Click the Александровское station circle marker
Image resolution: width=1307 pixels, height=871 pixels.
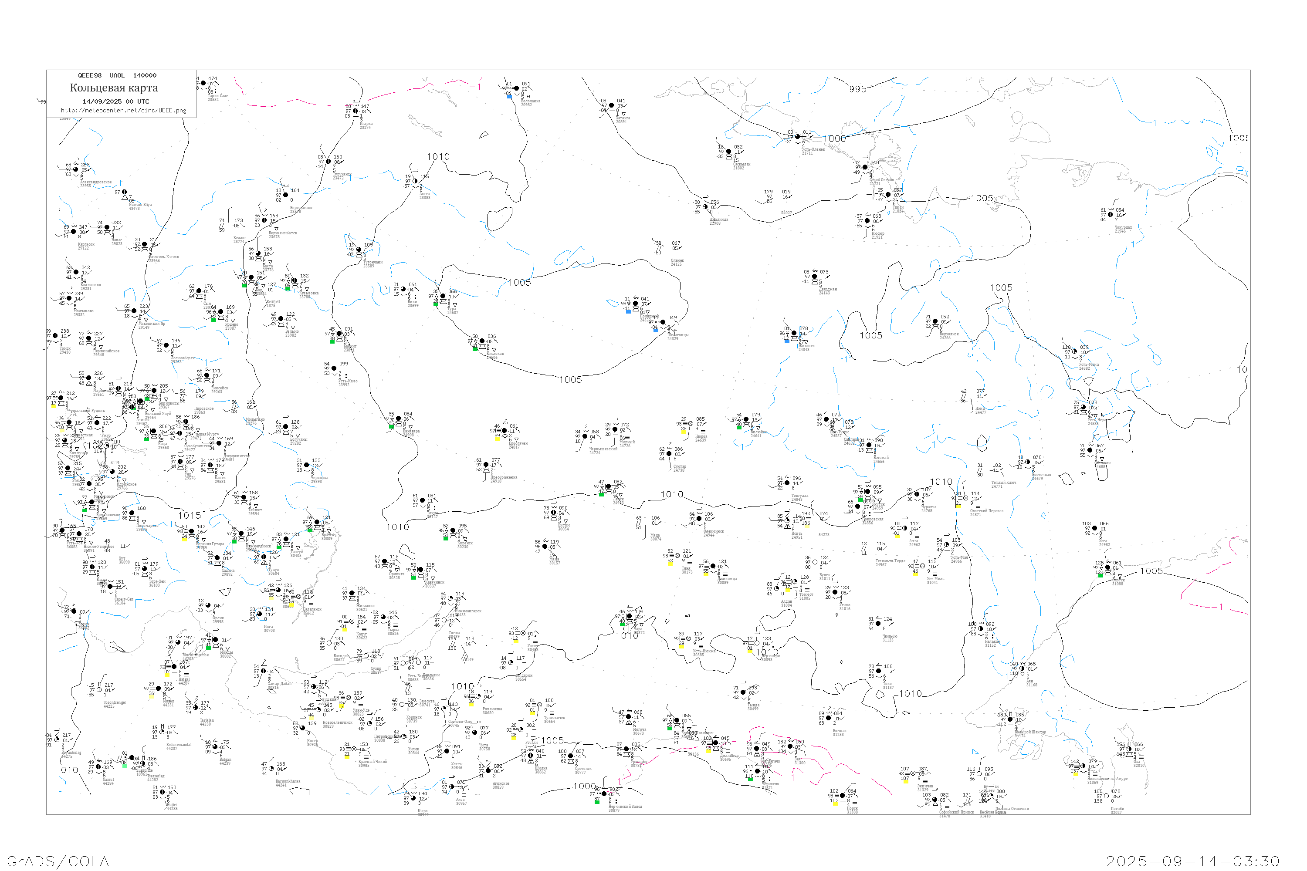pos(75,169)
